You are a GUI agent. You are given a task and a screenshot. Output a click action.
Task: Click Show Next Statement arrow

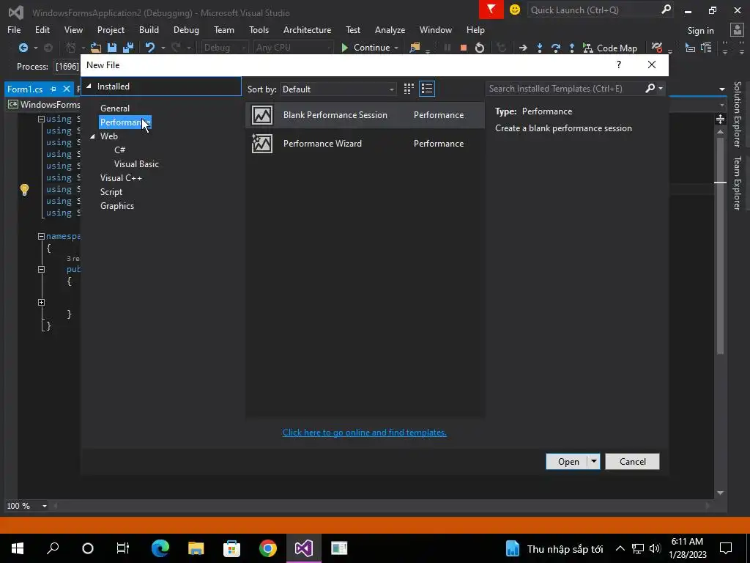tap(523, 48)
